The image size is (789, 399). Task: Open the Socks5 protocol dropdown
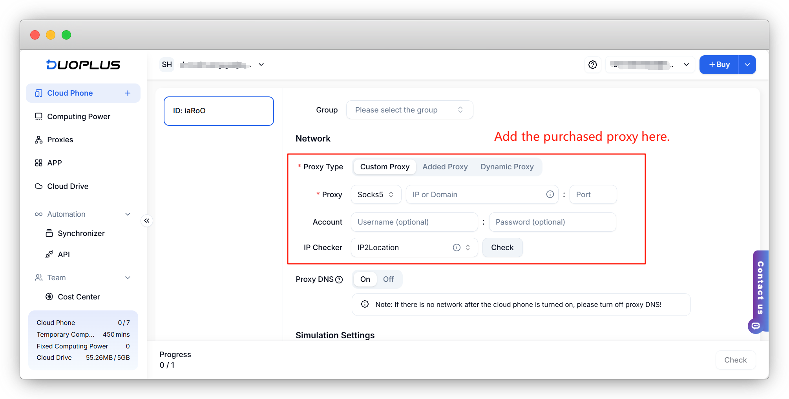376,194
